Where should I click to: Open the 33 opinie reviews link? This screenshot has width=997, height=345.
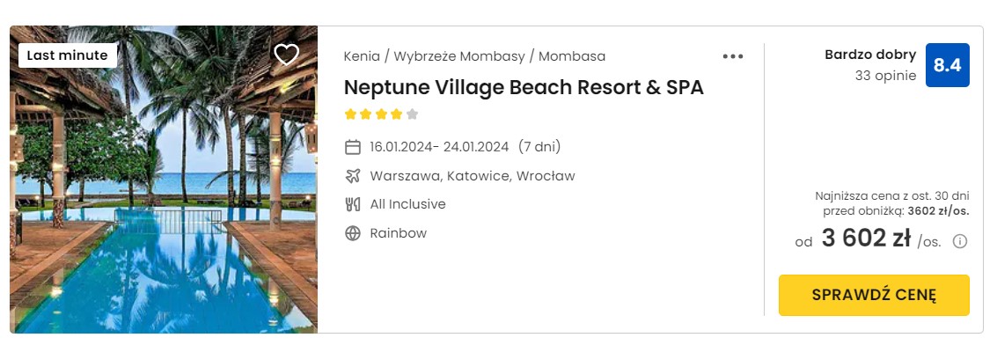pos(886,76)
